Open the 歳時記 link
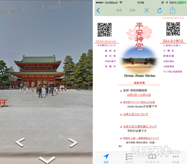The width and height of the screenshot is (187, 164). click(x=110, y=51)
